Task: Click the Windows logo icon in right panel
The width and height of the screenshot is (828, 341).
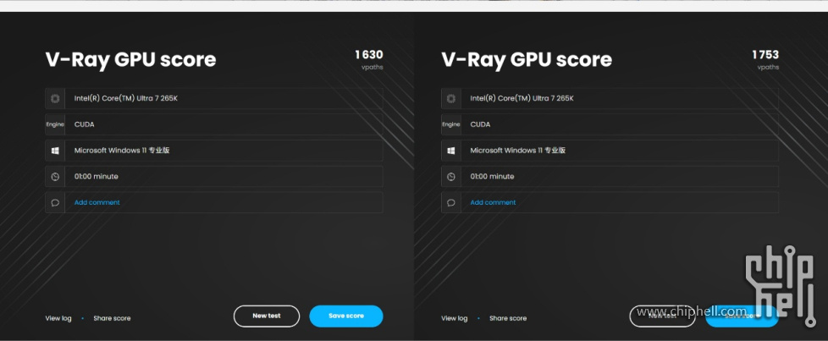Action: click(451, 151)
